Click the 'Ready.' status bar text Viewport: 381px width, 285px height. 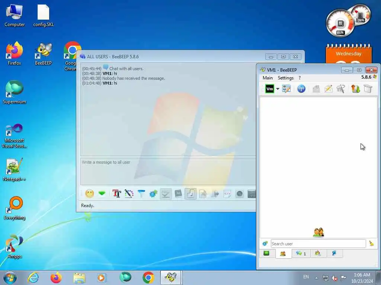tap(87, 206)
